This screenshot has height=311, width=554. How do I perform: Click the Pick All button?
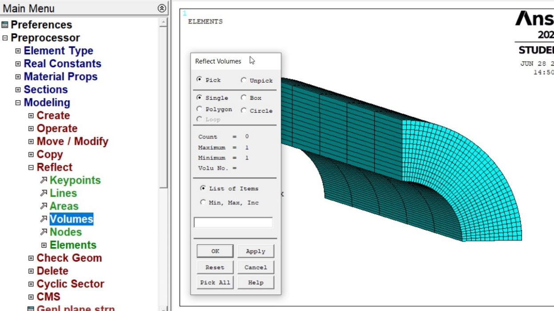tap(215, 283)
